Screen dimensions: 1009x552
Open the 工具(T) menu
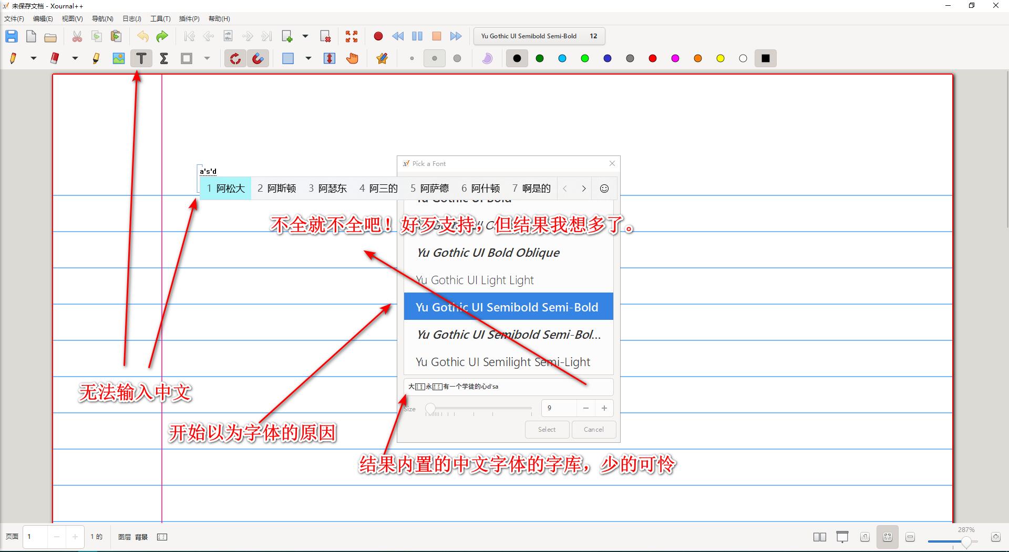(160, 19)
